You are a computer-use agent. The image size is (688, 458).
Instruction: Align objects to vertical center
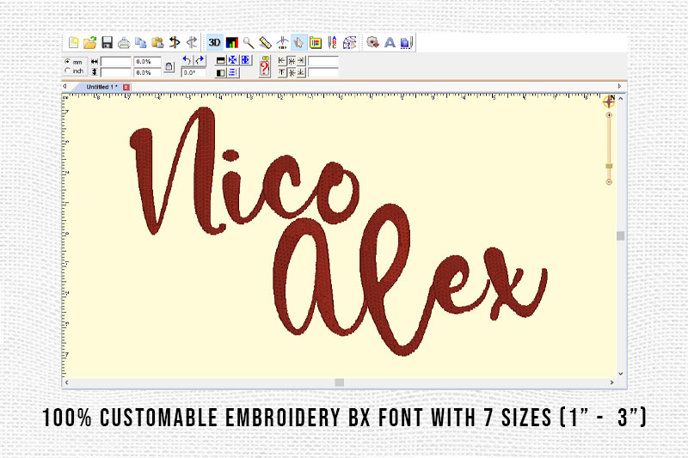[x=292, y=72]
